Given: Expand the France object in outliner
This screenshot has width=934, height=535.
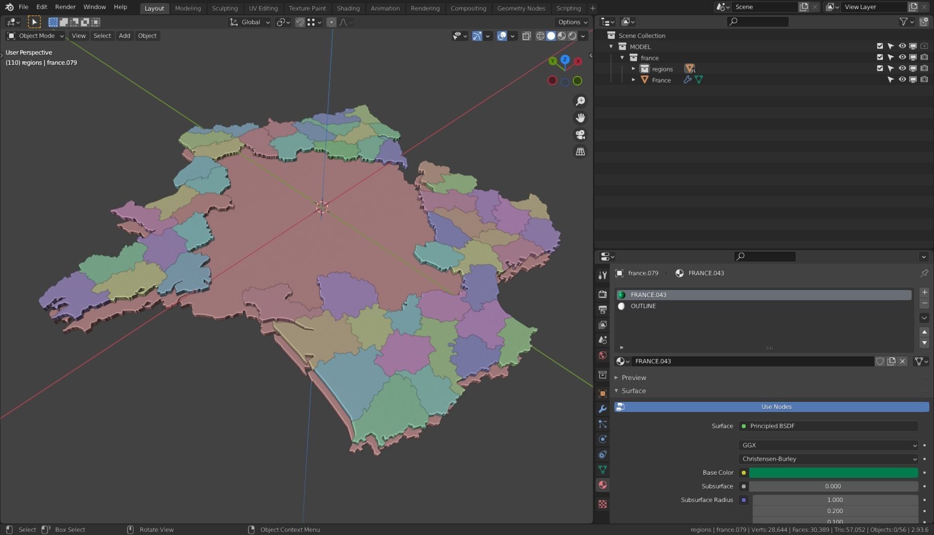Looking at the screenshot, I should (x=633, y=79).
